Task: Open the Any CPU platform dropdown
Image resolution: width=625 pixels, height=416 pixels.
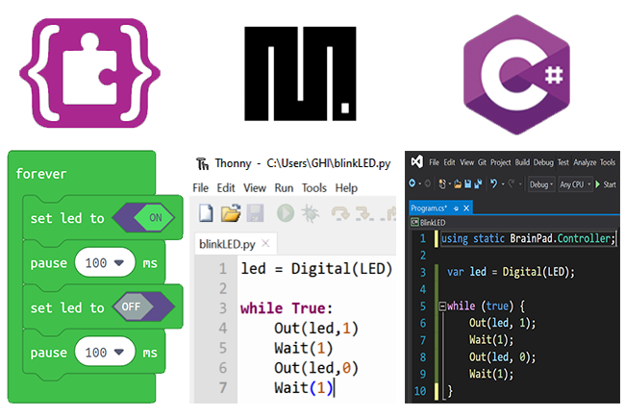Action: pyautogui.click(x=575, y=184)
